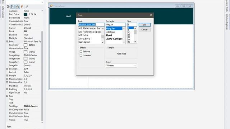Choose Bold Oblique font style

point(114,39)
